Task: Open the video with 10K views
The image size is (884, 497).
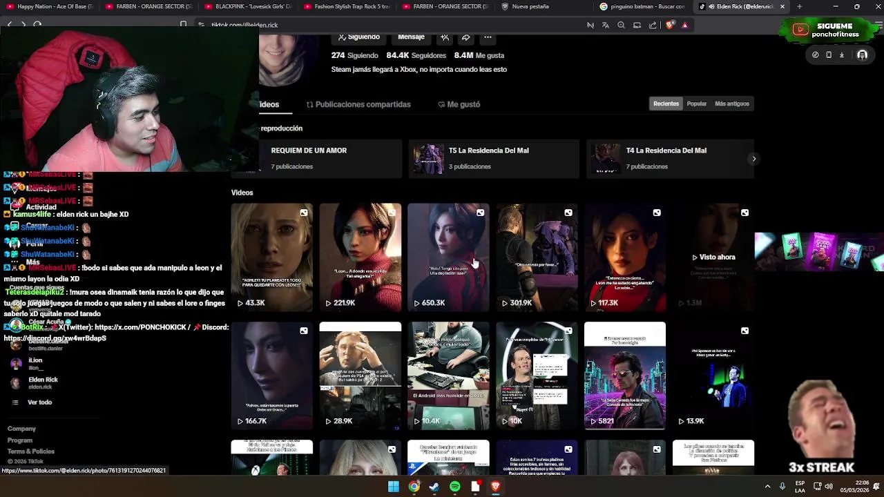Action: (537, 376)
